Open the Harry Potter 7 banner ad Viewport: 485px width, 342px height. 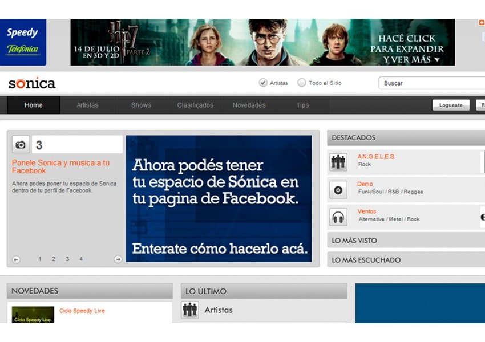point(262,42)
